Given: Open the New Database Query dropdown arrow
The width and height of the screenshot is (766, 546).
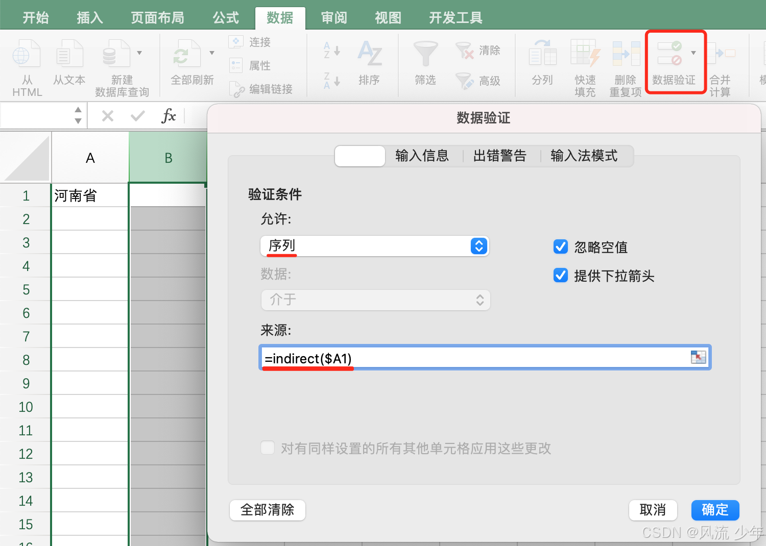Looking at the screenshot, I should (x=139, y=53).
